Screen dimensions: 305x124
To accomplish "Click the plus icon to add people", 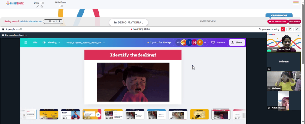I will (205, 42).
